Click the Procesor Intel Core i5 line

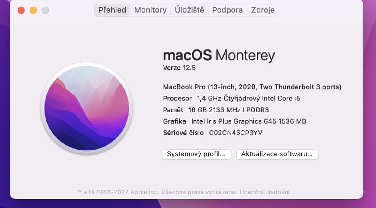tap(231, 99)
